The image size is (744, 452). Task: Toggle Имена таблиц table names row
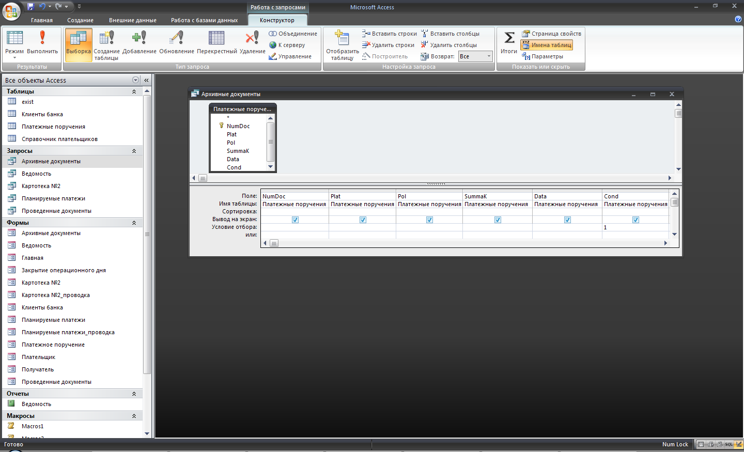point(547,45)
